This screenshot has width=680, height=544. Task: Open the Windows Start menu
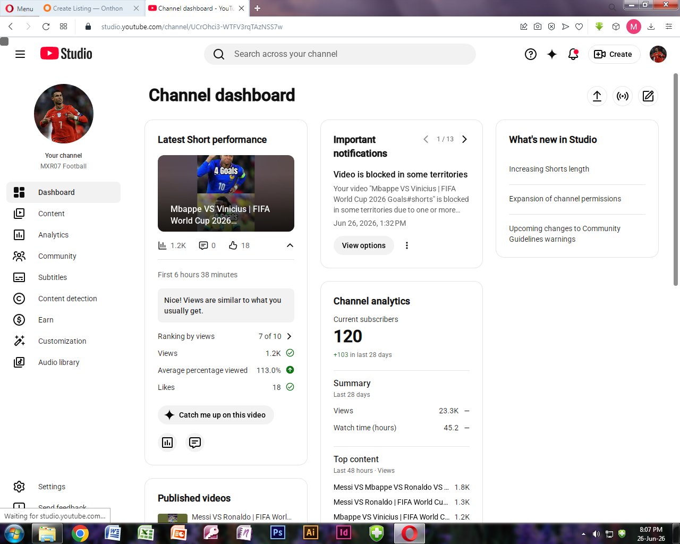click(x=14, y=533)
